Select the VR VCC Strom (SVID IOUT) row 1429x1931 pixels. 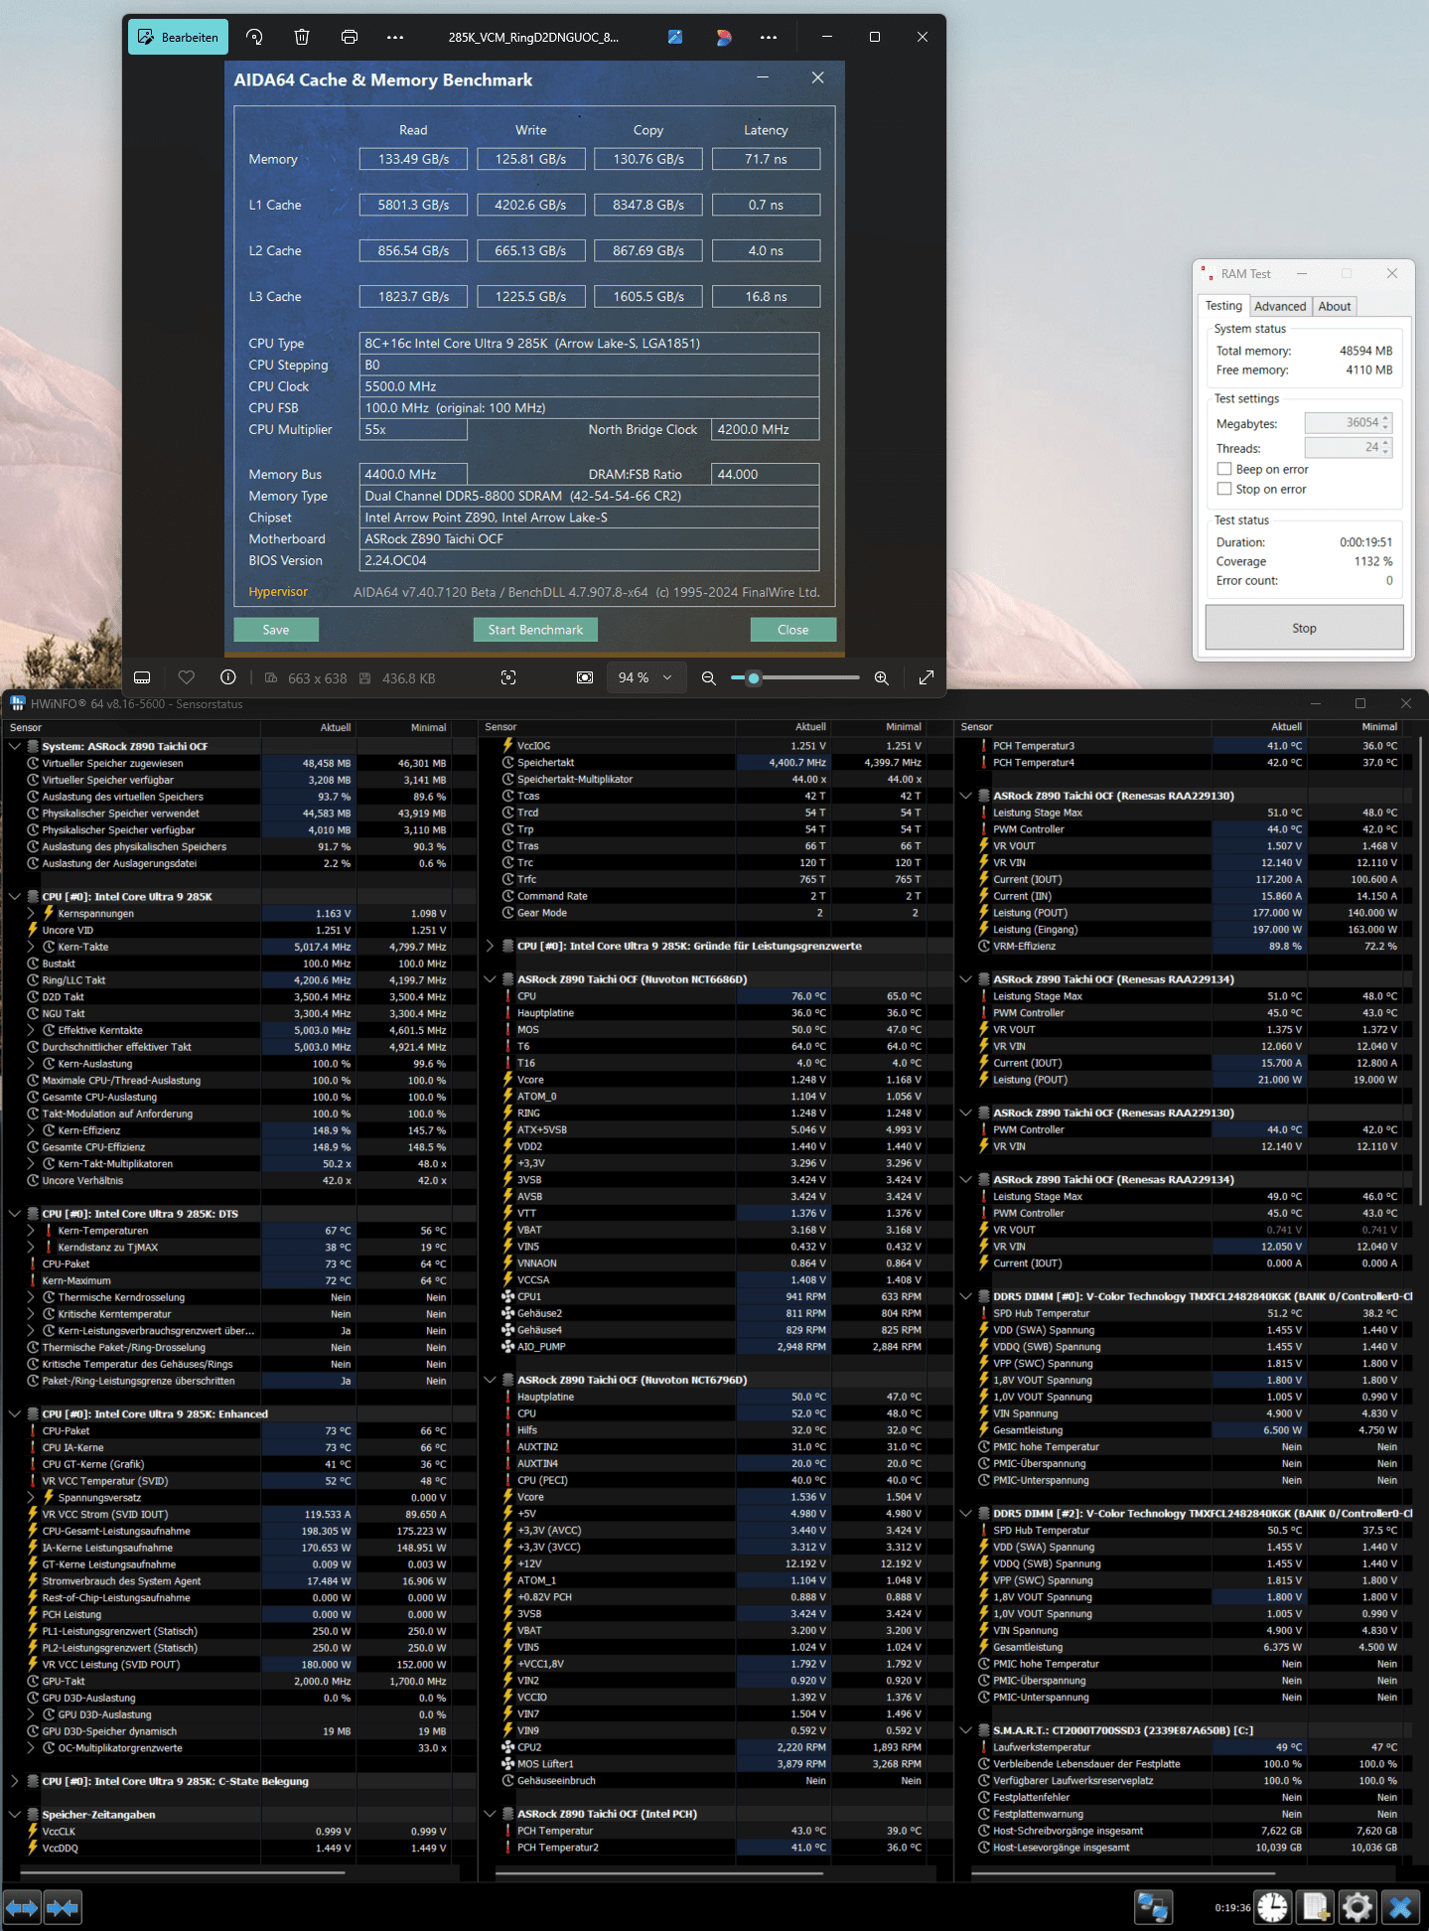[x=238, y=1515]
